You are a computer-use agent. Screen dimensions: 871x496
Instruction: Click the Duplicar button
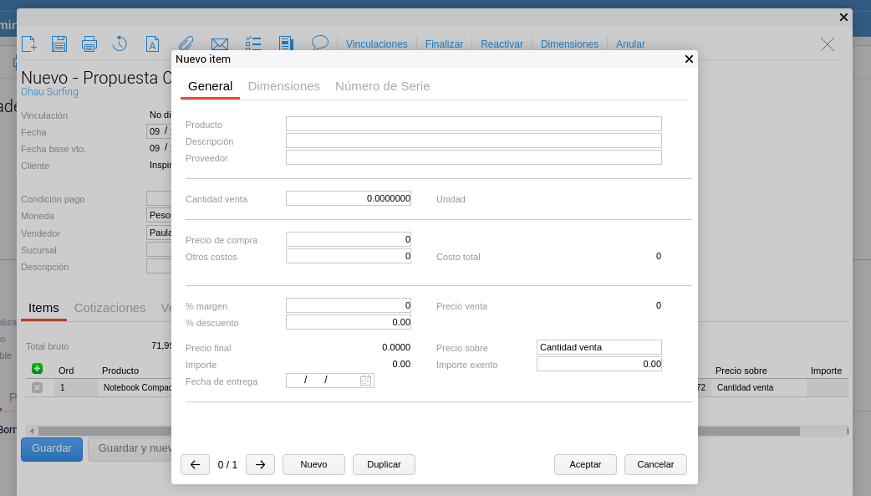pos(384,465)
